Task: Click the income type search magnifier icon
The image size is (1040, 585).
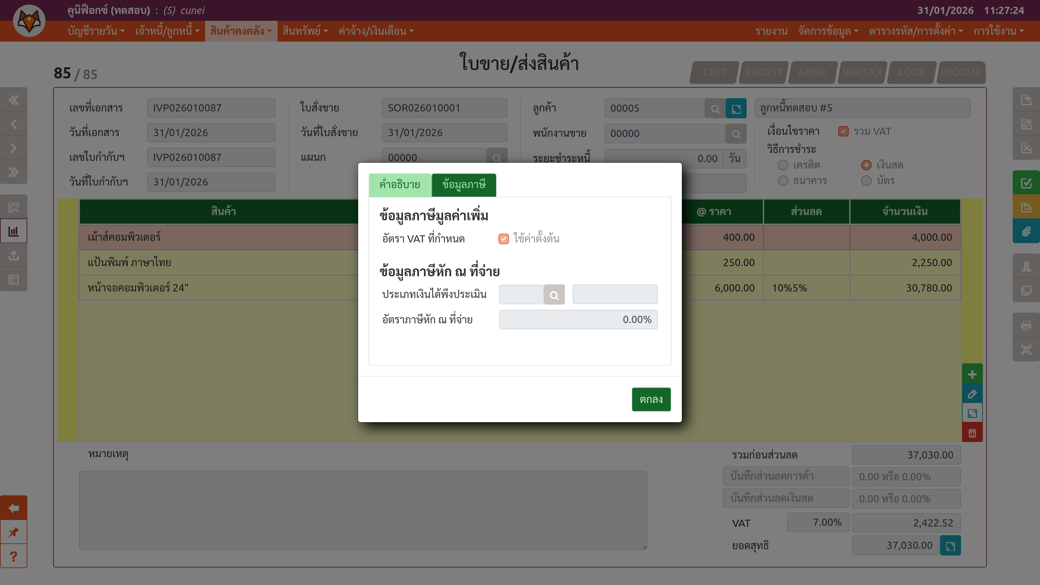Action: 554,295
